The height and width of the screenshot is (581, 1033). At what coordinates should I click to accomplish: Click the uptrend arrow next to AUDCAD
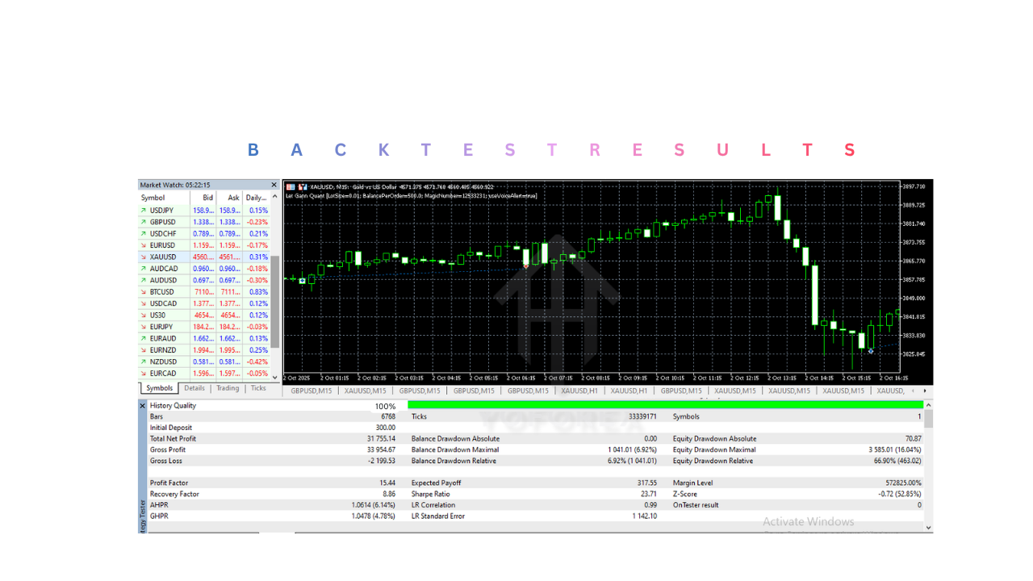(x=144, y=268)
